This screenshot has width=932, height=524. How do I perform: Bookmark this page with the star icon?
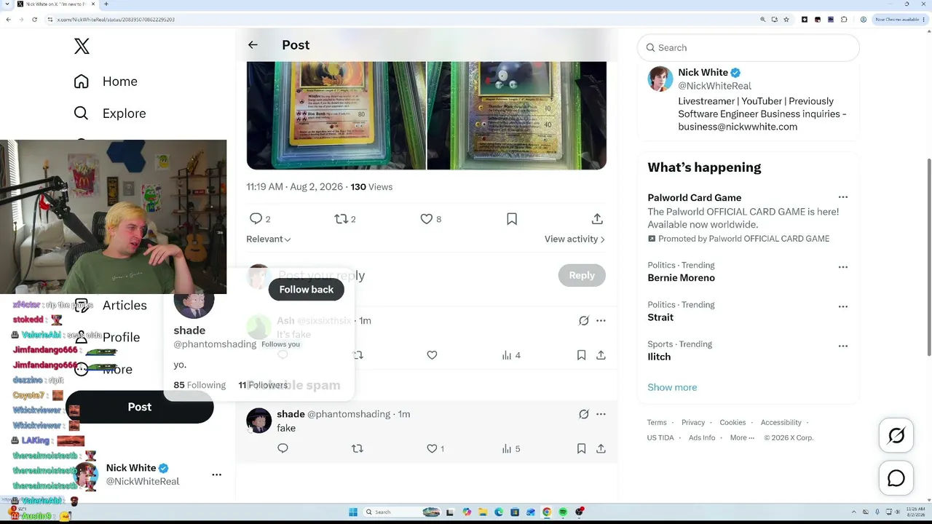coord(786,20)
